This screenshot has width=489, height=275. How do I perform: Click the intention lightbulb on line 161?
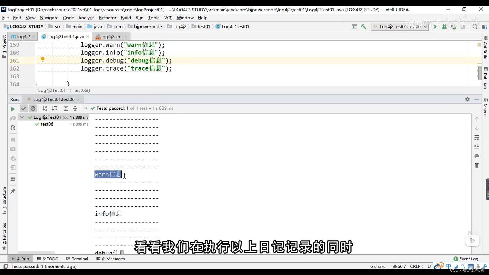tap(43, 60)
